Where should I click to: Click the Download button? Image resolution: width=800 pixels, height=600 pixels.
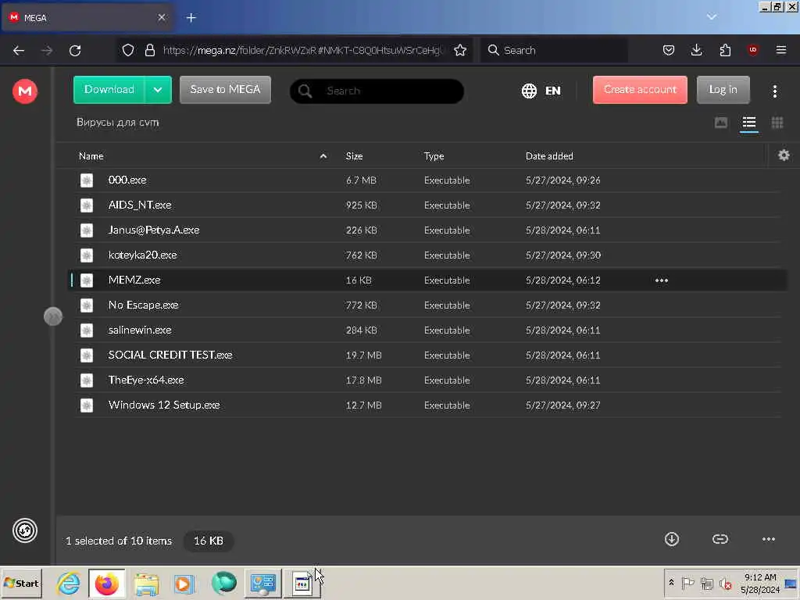coord(109,90)
